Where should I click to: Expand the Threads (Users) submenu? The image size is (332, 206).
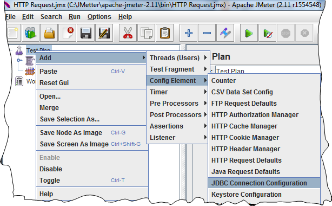(x=178, y=58)
